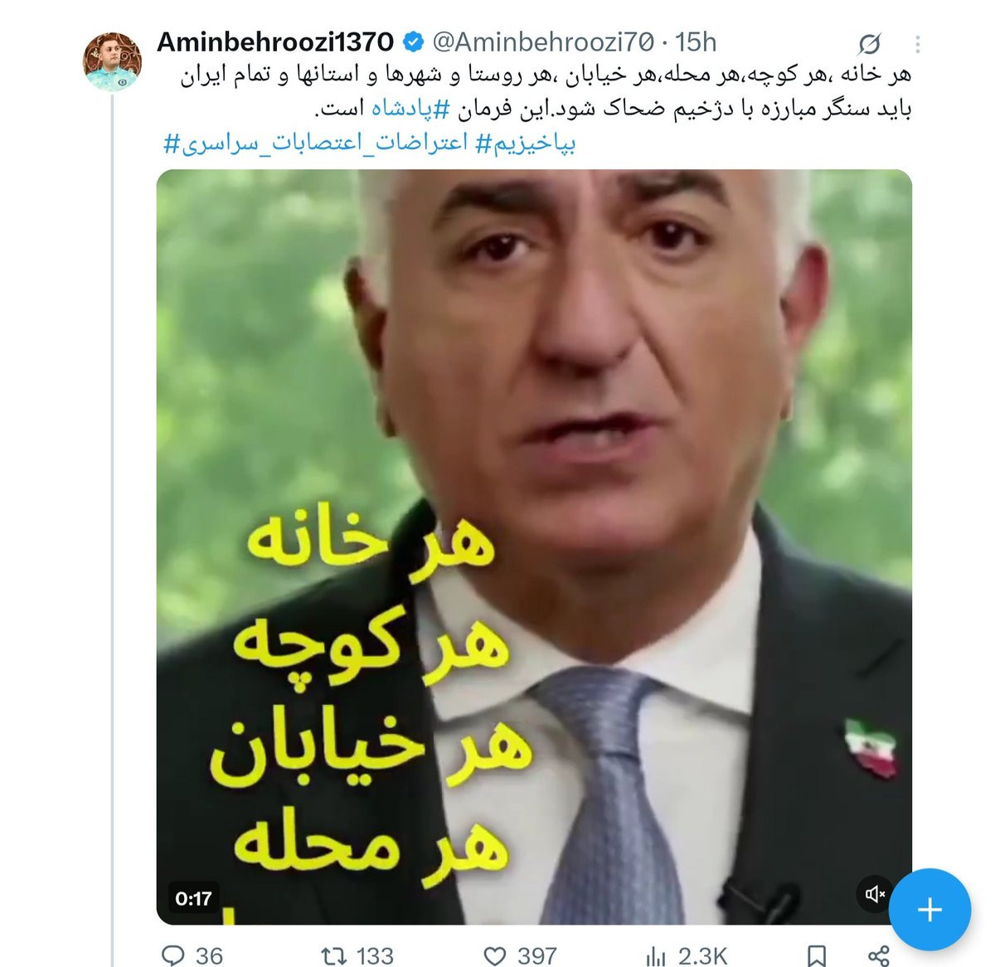The image size is (995, 967).
Task: Repost using the retweet icon
Action: [333, 955]
